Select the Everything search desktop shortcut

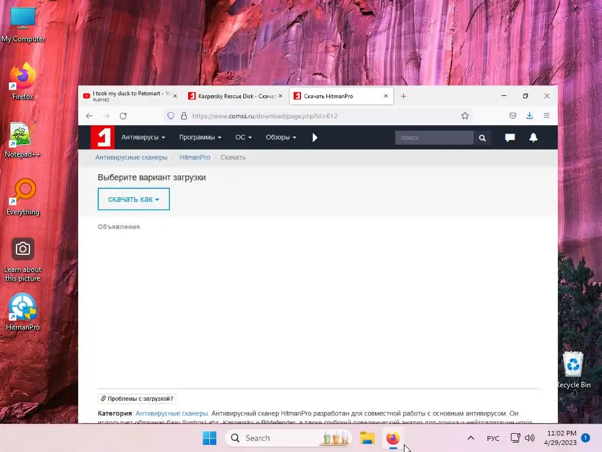click(x=23, y=197)
